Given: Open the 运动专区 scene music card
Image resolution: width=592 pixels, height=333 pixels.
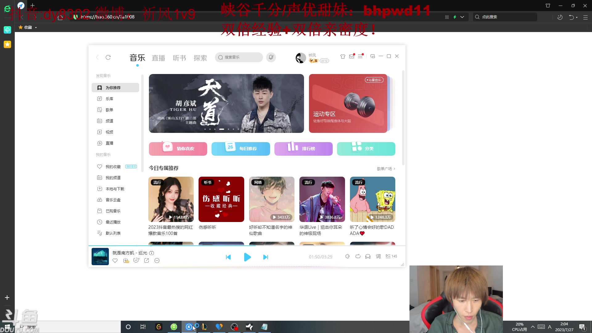Looking at the screenshot, I should [348, 103].
